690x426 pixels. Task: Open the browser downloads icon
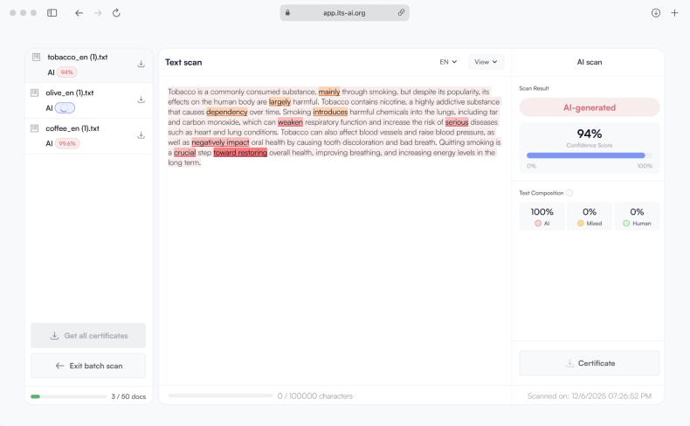pyautogui.click(x=655, y=13)
